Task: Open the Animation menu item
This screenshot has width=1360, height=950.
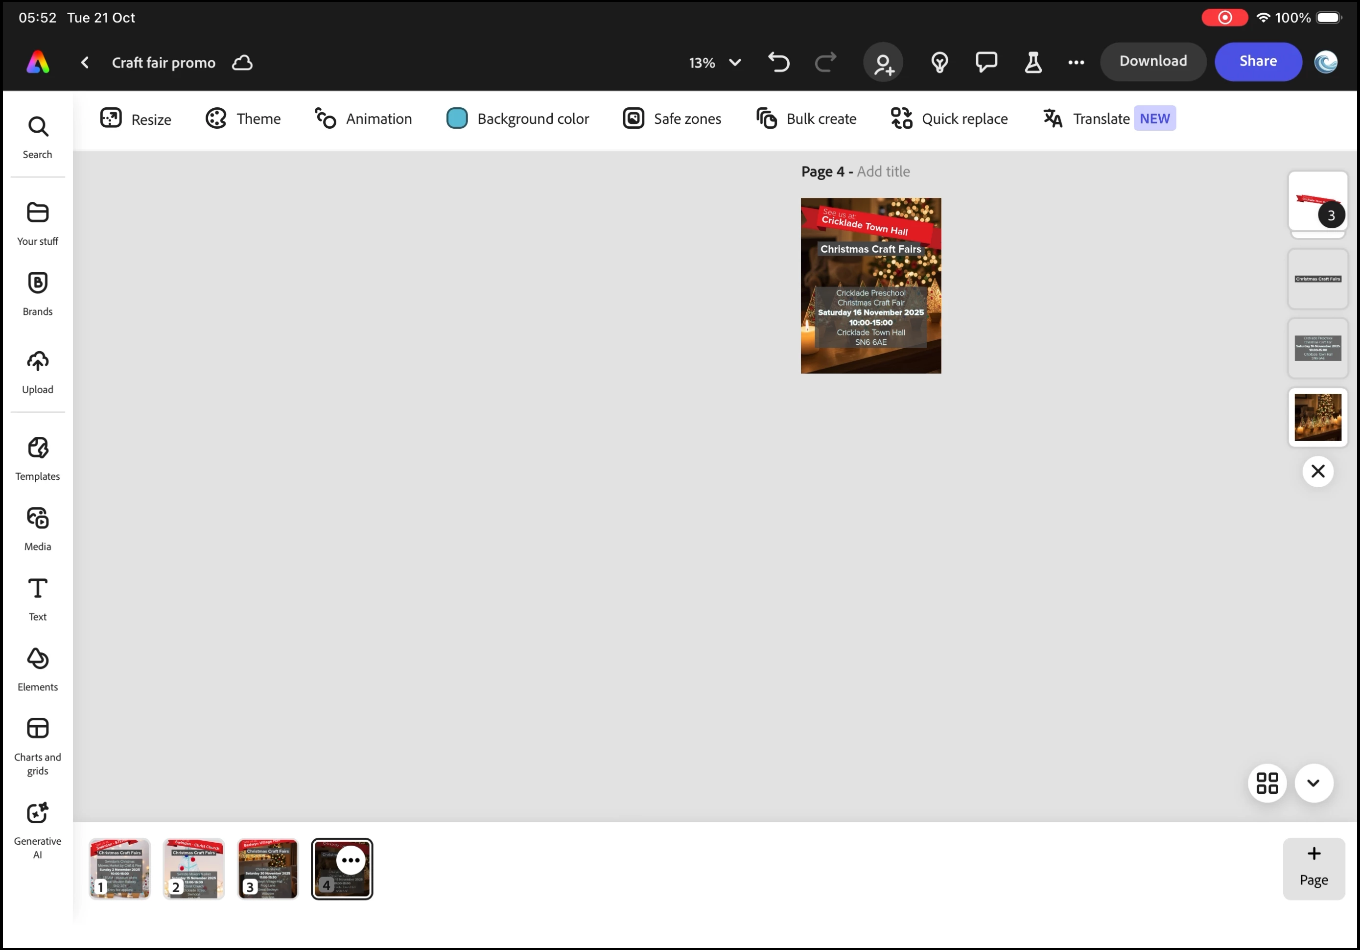Action: click(363, 119)
